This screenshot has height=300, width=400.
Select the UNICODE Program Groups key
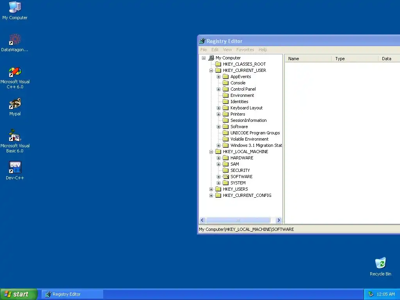(x=255, y=133)
